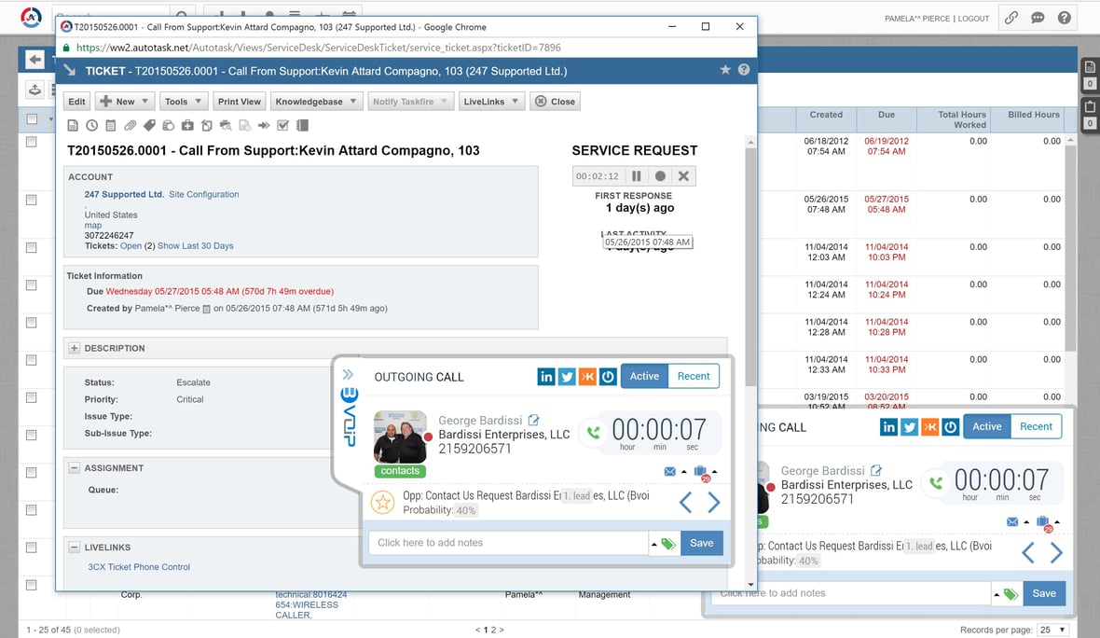Click the price tag icon in ticket toolbar

pos(149,126)
